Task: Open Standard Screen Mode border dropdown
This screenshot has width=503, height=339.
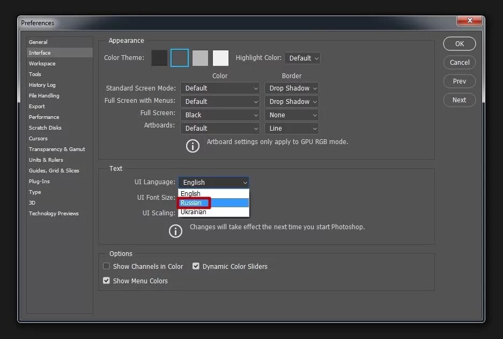Action: 292,88
